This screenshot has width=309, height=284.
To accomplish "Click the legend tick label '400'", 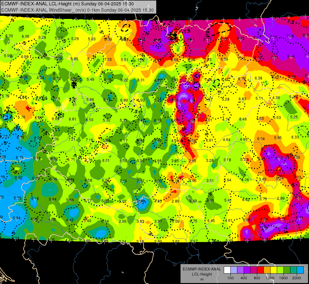I will pyautogui.click(x=244, y=278).
